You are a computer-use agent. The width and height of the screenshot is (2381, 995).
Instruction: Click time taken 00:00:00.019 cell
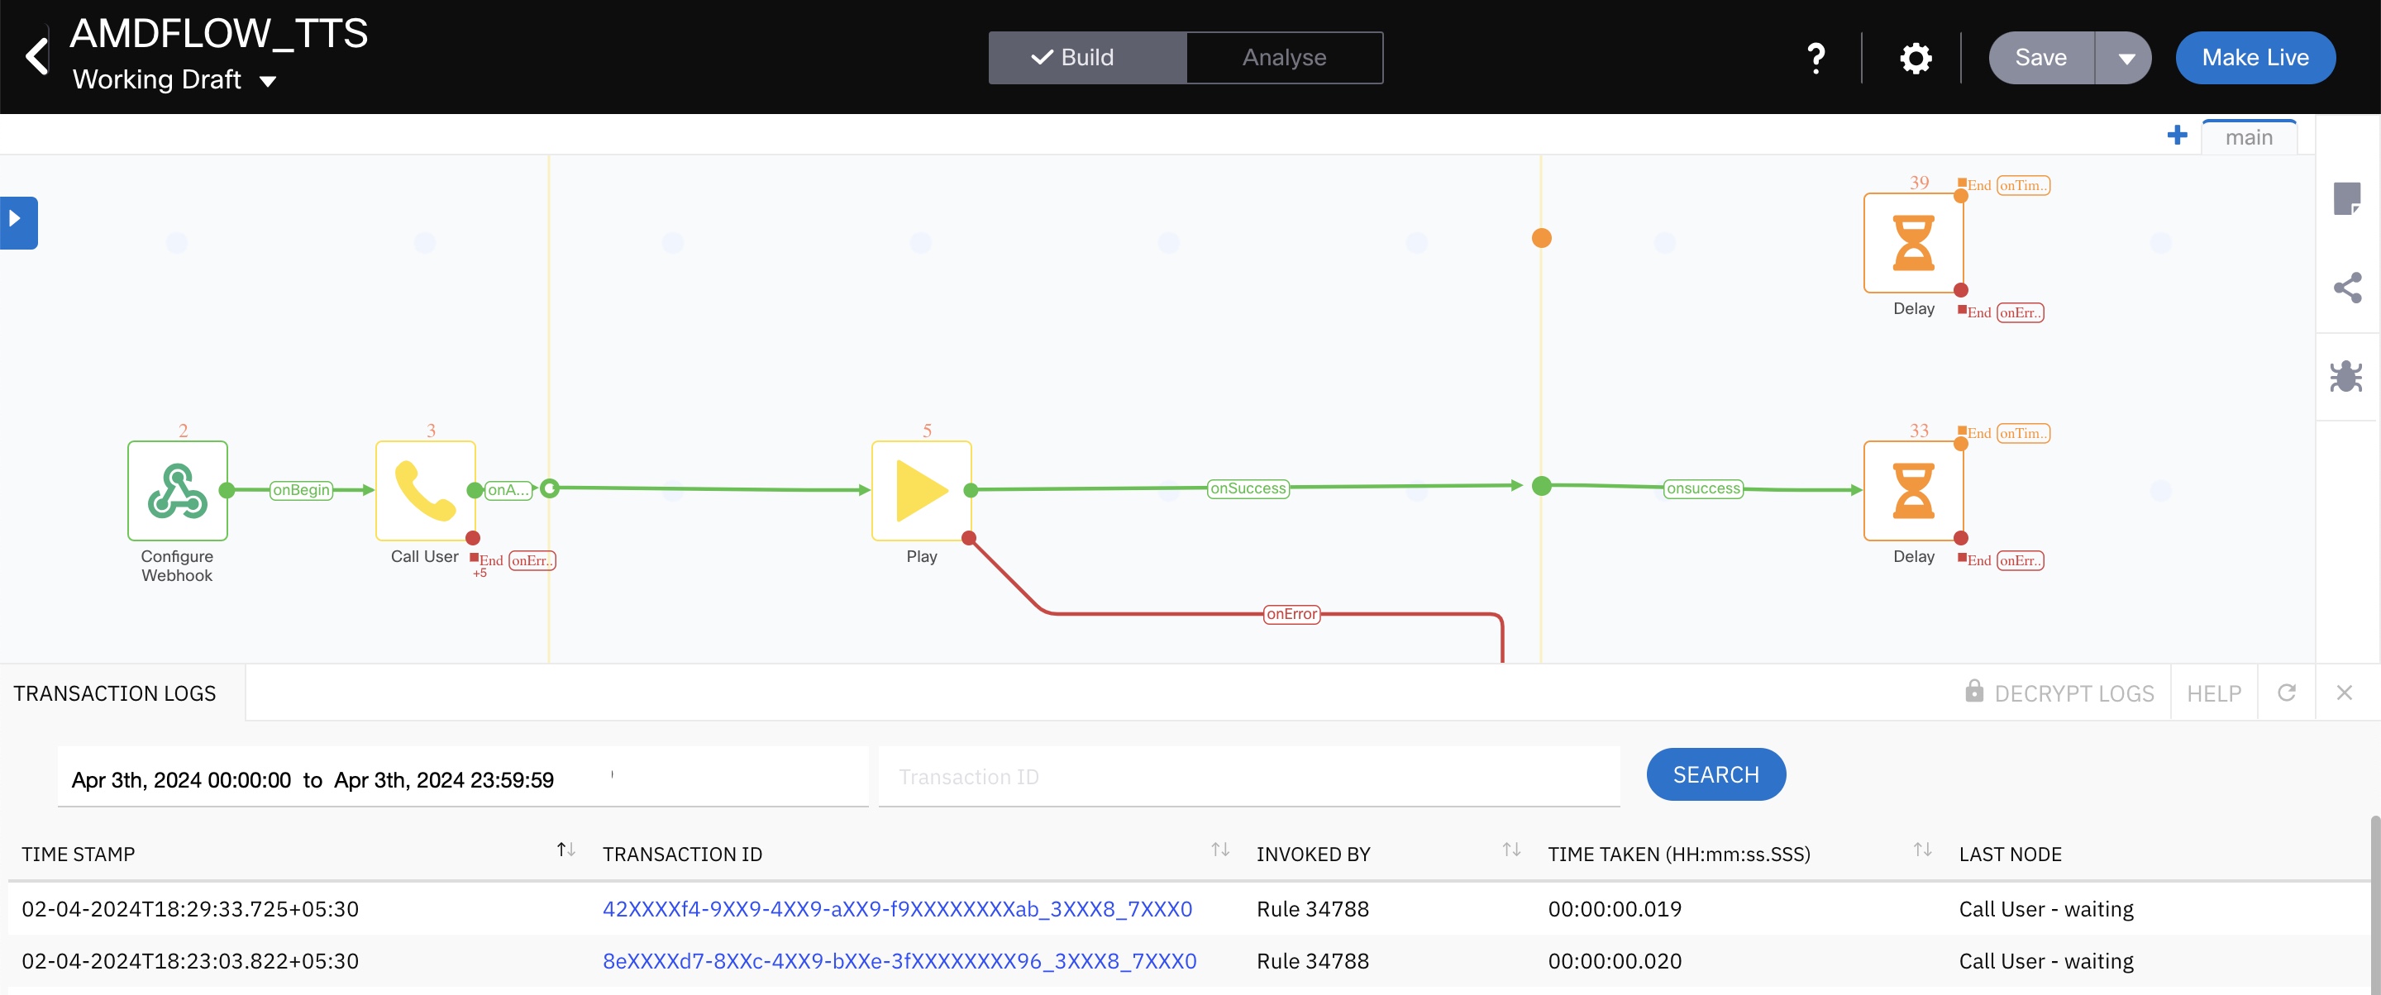1615,909
